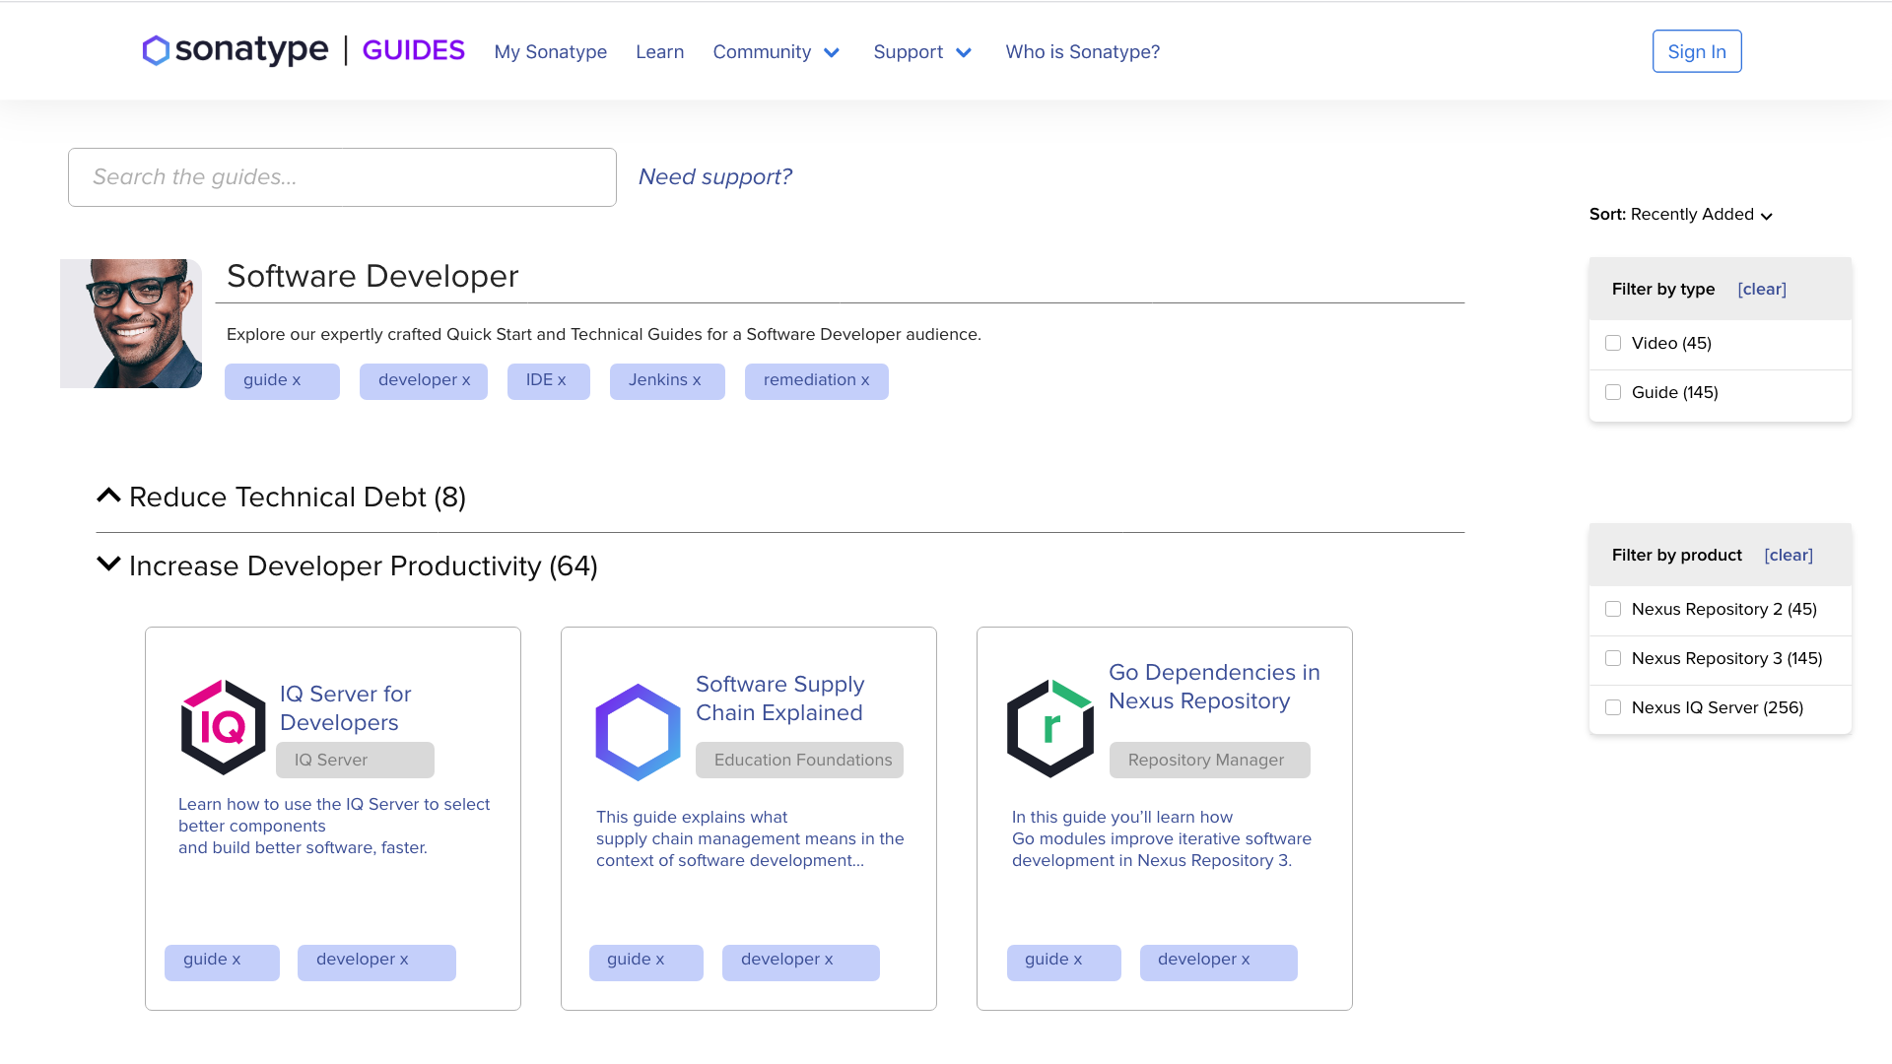The image size is (1892, 1064).
Task: Open the Community dropdown chevron
Action: pyautogui.click(x=832, y=53)
